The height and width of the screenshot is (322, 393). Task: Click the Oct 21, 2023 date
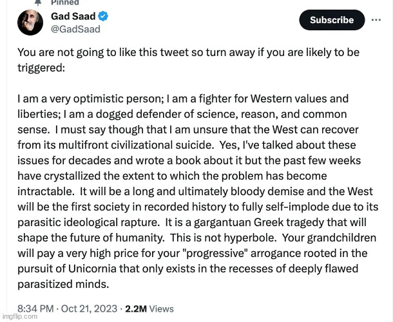tap(89, 308)
